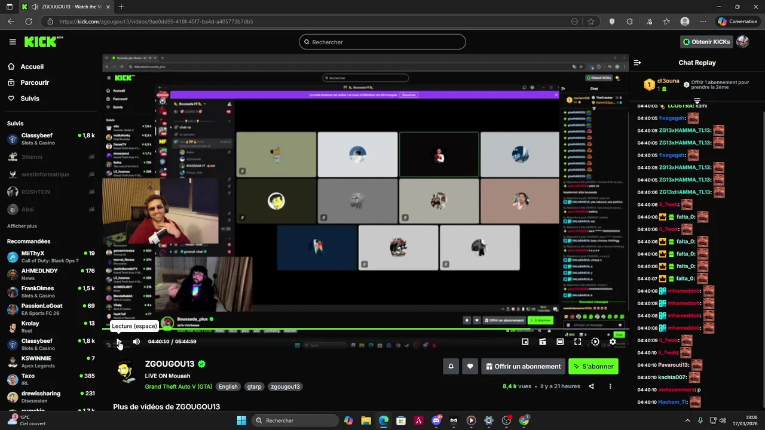Click Offrir un abonnement button
This screenshot has height=430, width=765.
pyautogui.click(x=523, y=367)
